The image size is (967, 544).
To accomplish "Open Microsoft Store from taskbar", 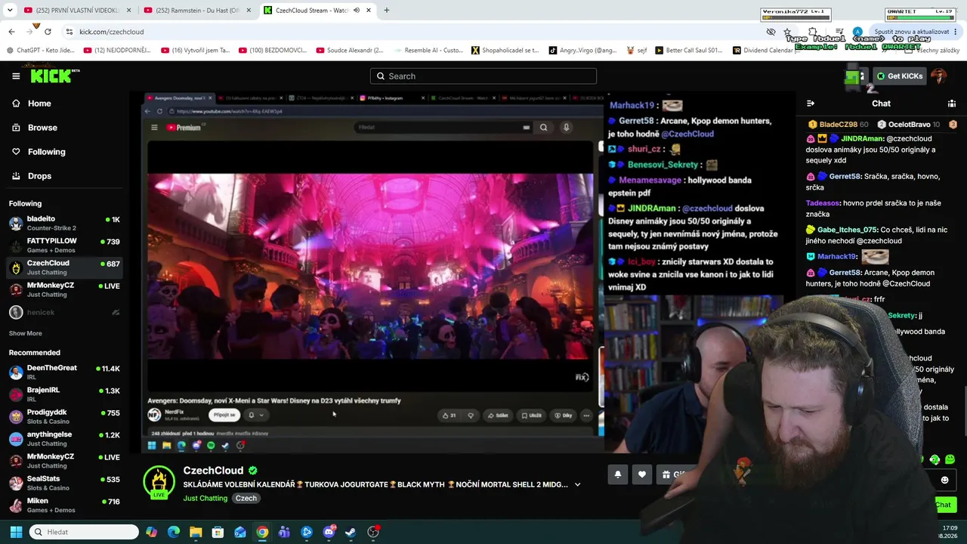I will click(218, 532).
